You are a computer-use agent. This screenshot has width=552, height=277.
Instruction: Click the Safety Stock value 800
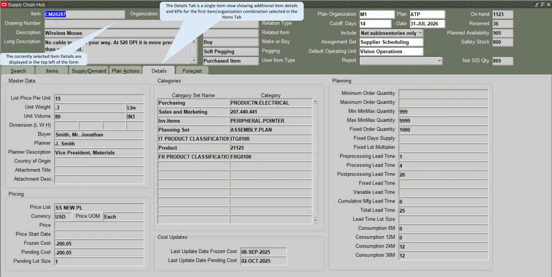(502, 42)
